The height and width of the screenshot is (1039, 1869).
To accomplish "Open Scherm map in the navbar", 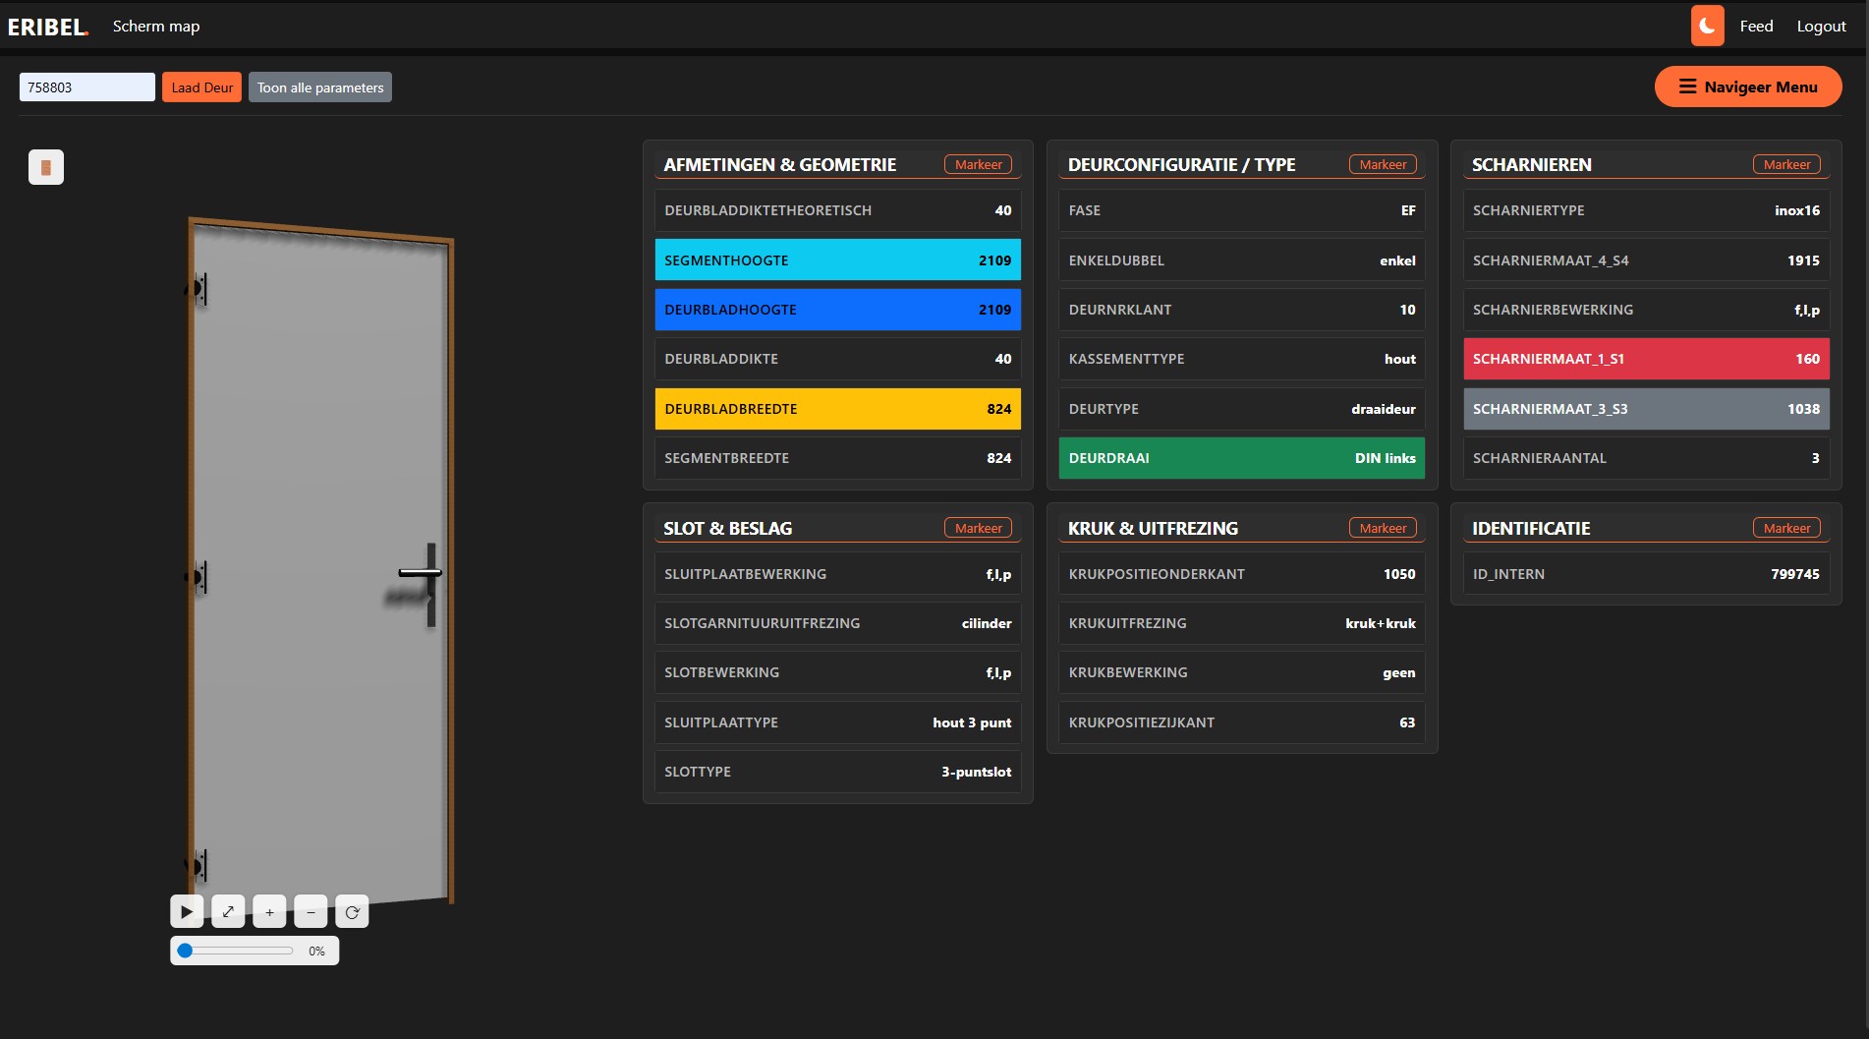I will pos(156,27).
